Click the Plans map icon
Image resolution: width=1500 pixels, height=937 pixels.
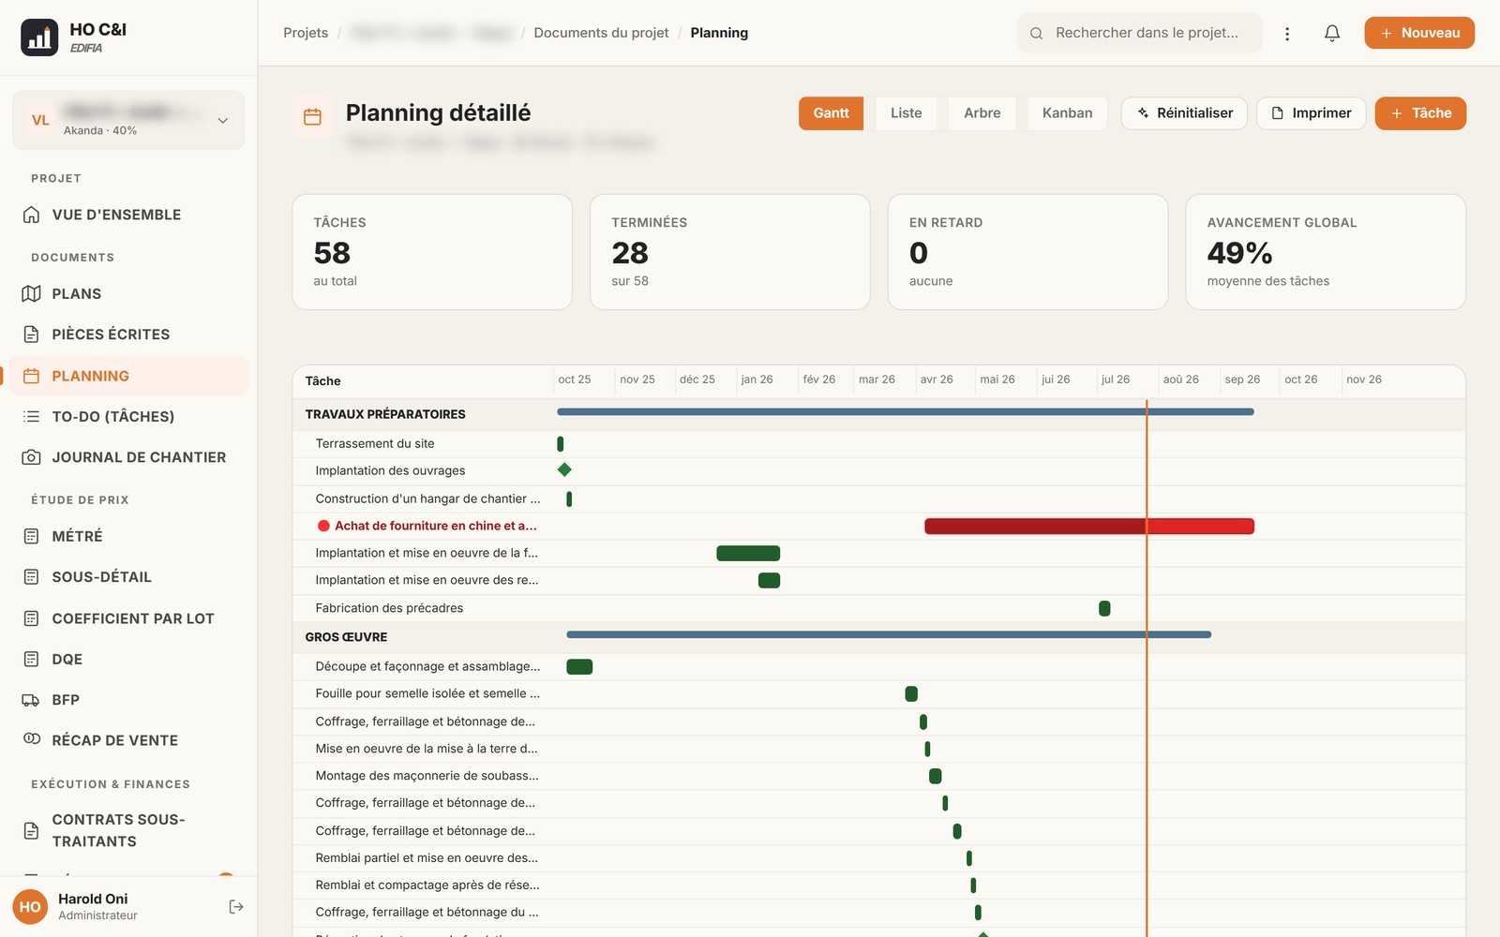pyautogui.click(x=31, y=293)
